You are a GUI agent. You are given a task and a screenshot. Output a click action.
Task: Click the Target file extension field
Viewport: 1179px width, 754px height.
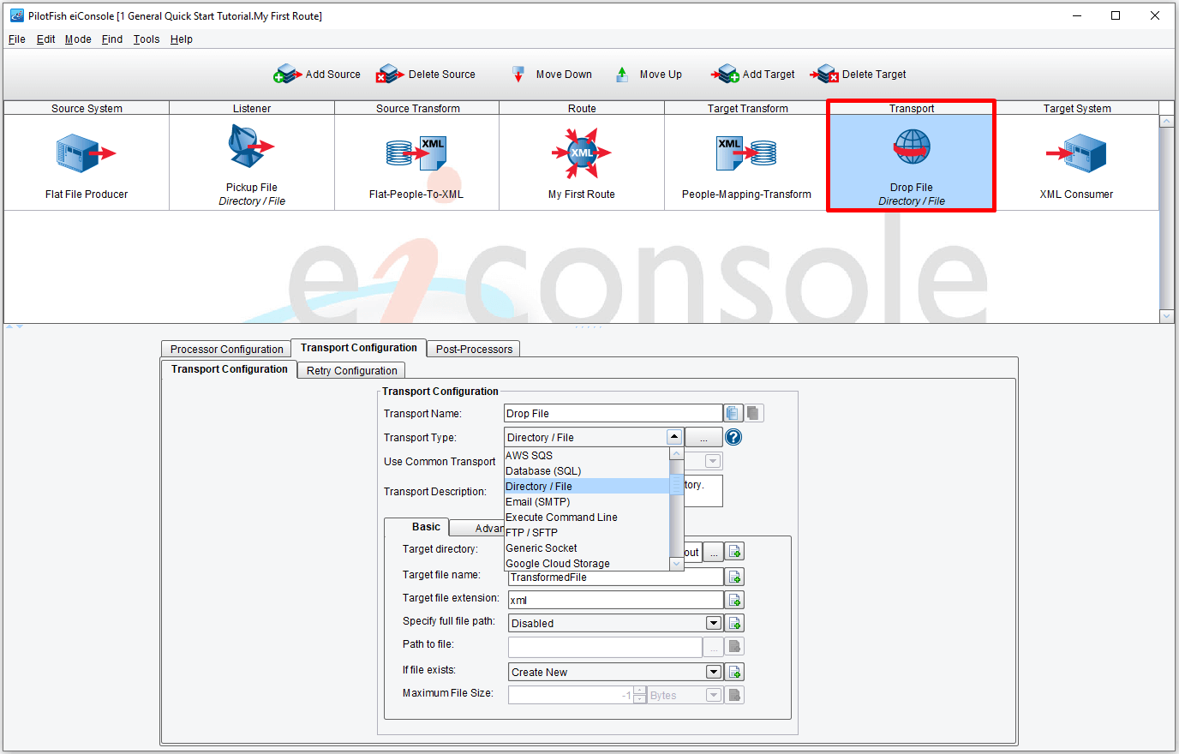click(x=616, y=600)
